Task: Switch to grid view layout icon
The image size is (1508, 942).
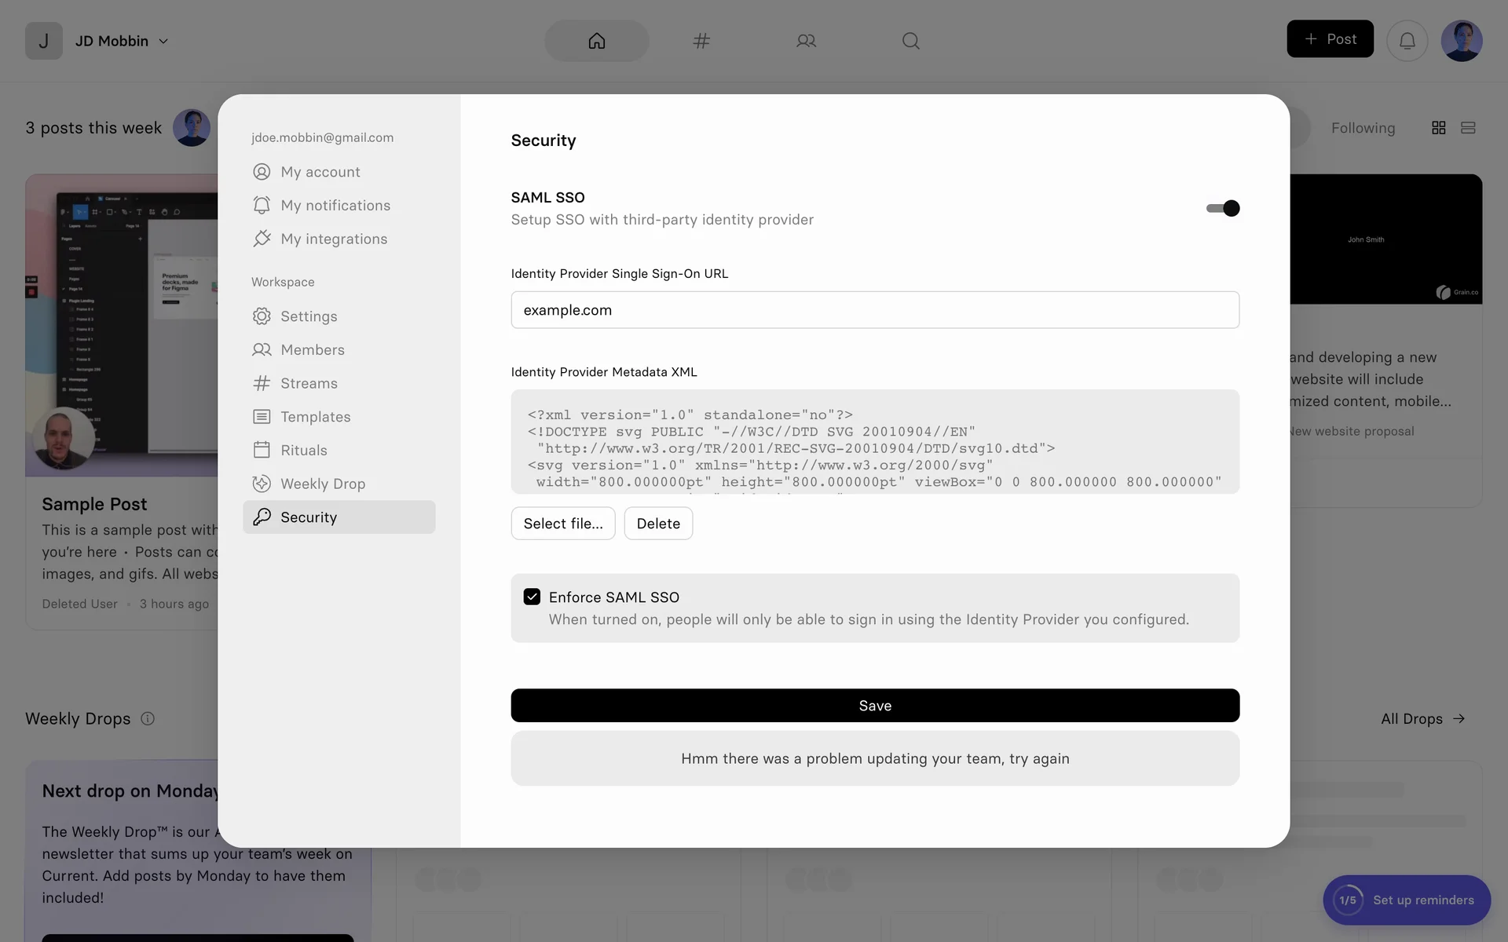Action: 1438,128
